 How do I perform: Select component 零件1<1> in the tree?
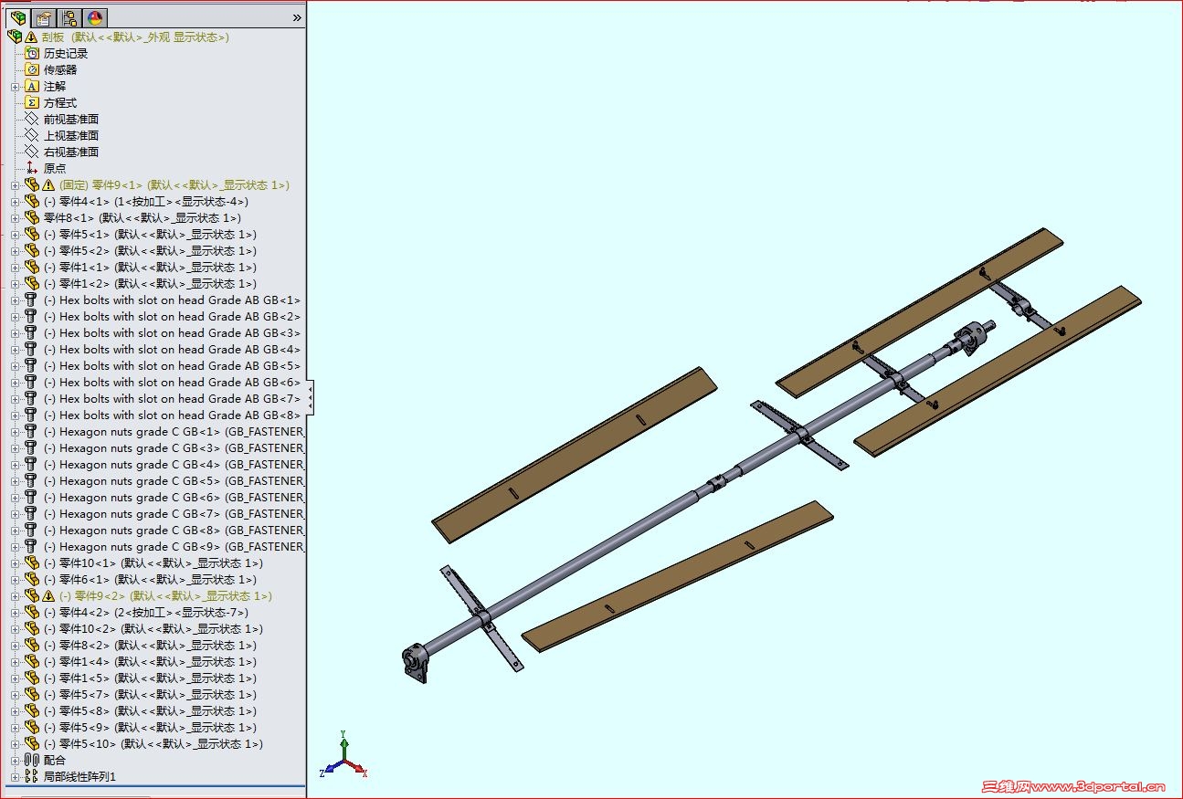[151, 267]
